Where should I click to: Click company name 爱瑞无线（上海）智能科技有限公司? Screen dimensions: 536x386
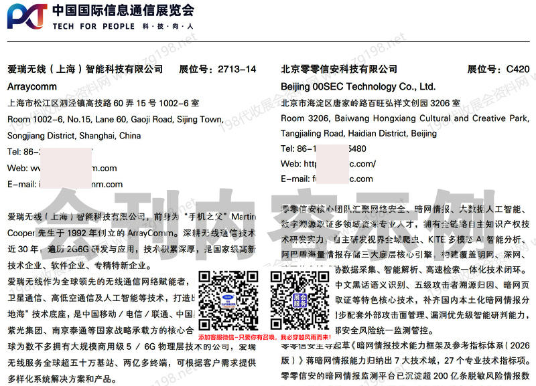[85, 69]
